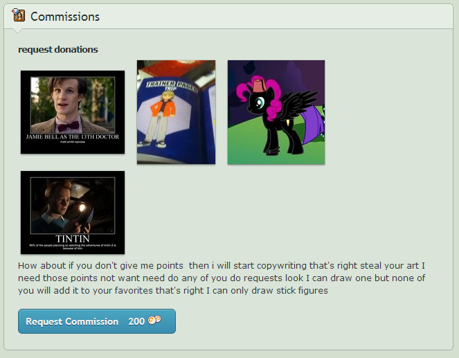The width and height of the screenshot is (459, 358).
Task: Click the points coin icon on button
Action: pos(154,320)
